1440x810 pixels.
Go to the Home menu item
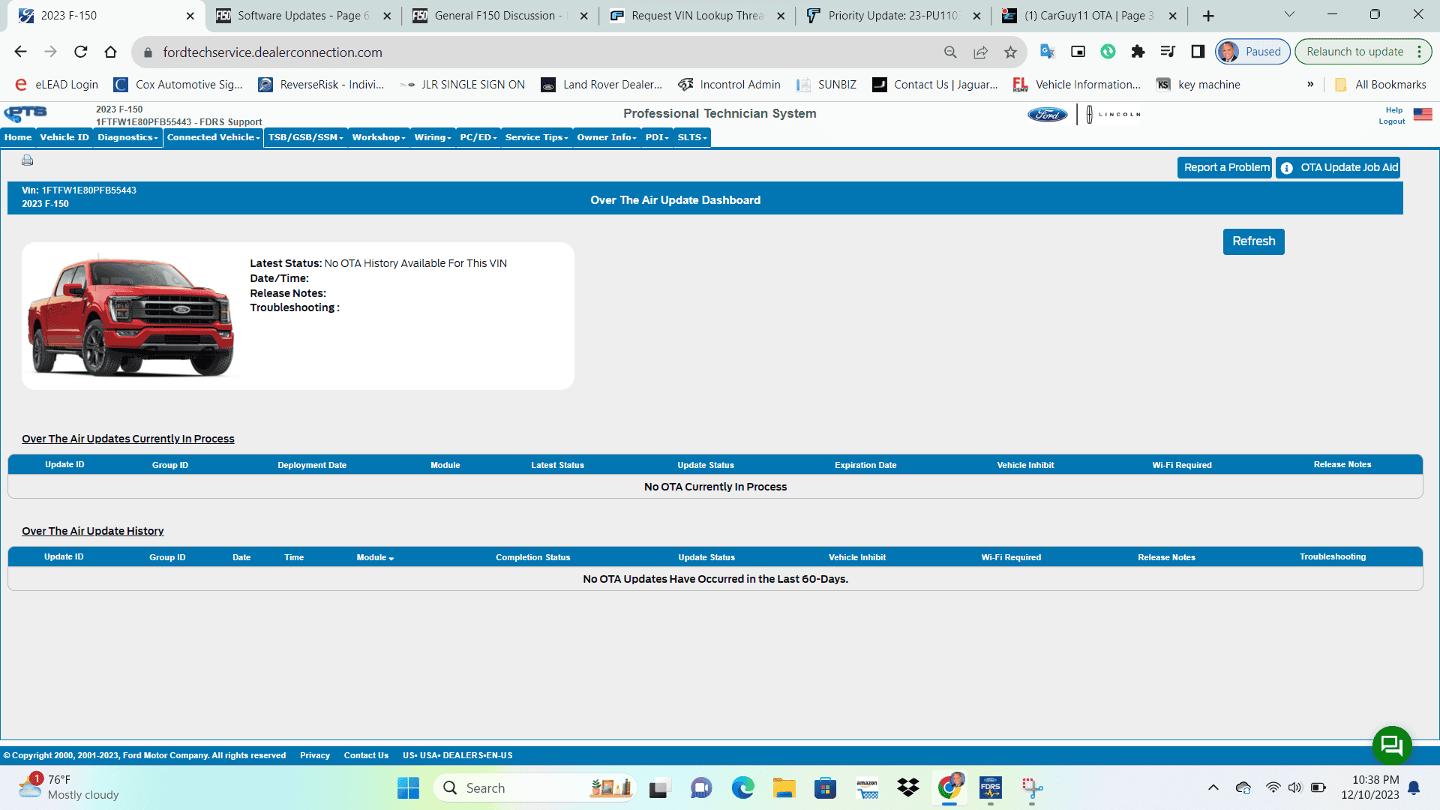[18, 137]
